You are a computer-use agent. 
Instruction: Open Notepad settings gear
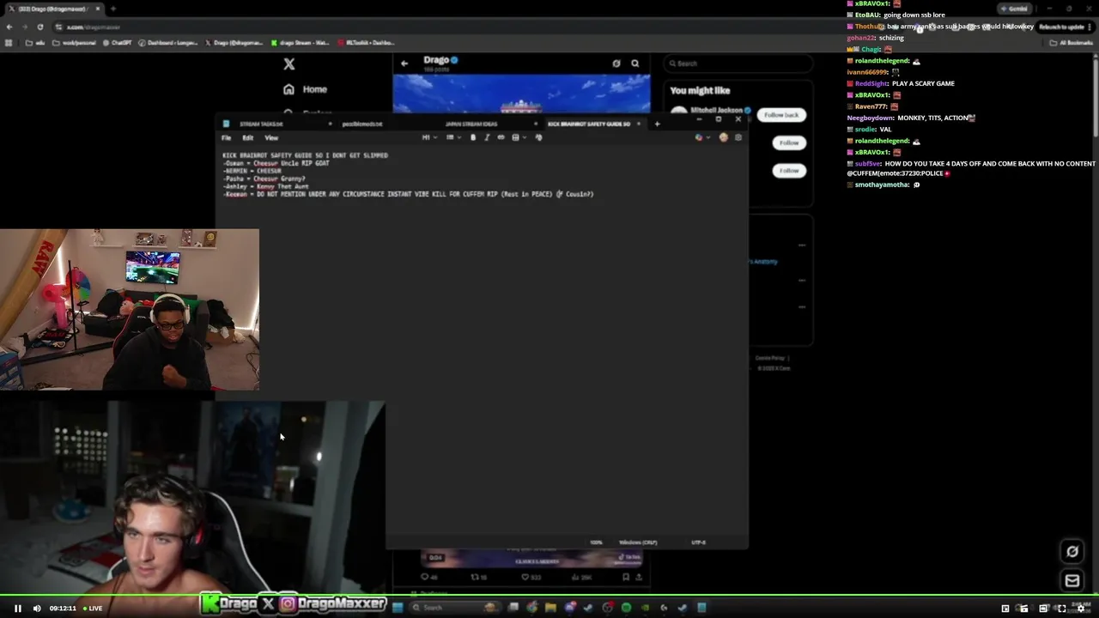pos(738,137)
